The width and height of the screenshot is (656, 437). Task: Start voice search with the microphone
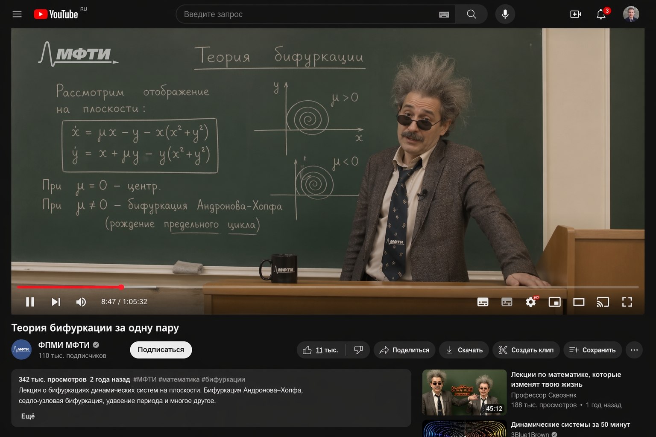pyautogui.click(x=505, y=14)
